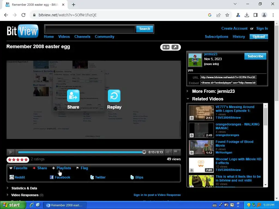Viewport: 279px width, 209px height.
Task: Click Create Account link
Action: point(234,28)
